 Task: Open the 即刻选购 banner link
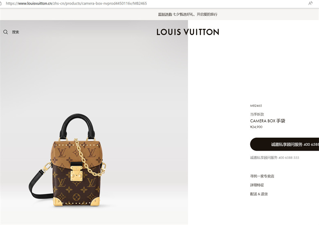point(165,14)
